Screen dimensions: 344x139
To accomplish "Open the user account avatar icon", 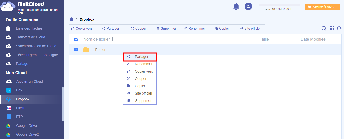I will pos(248,6).
